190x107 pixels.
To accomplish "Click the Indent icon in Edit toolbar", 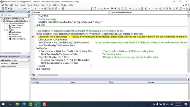I will 112,9.
